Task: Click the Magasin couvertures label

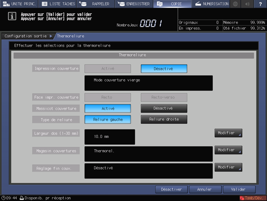Action: (x=56, y=151)
